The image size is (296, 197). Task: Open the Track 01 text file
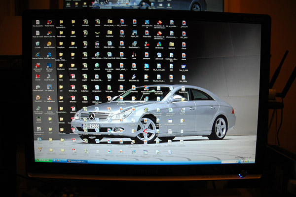point(183,89)
